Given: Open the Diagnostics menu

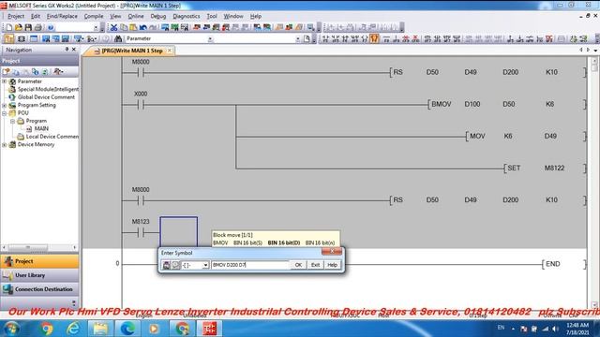Looking at the screenshot, I should click(x=187, y=16).
